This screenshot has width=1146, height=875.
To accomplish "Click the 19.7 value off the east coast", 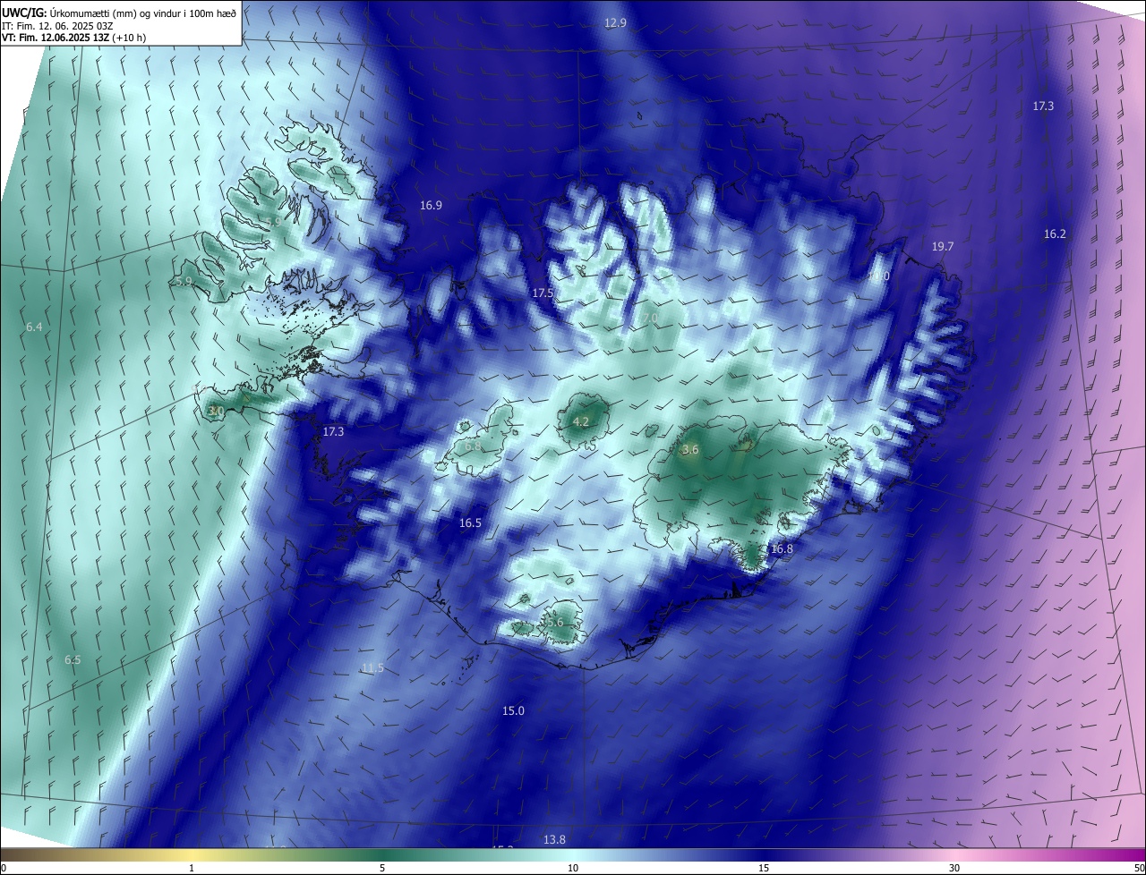I will click(x=943, y=247).
